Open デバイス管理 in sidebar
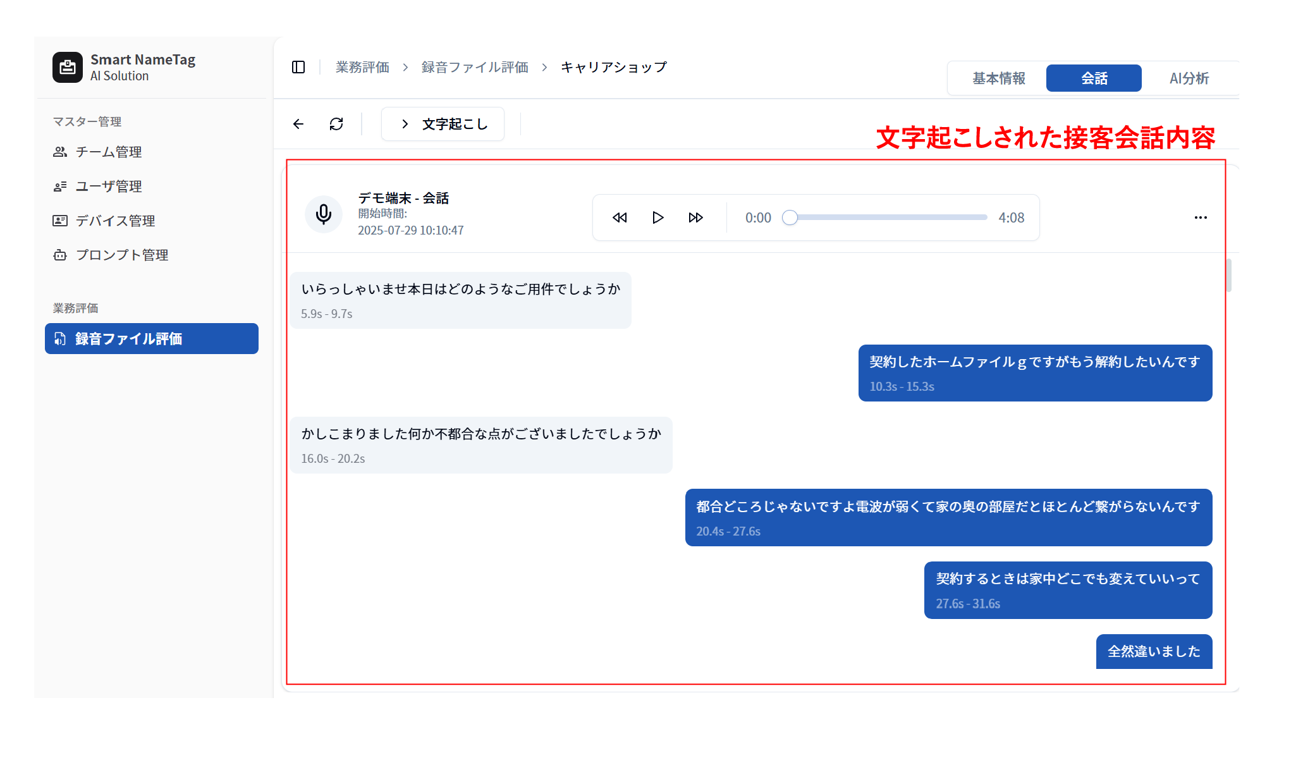 click(115, 221)
